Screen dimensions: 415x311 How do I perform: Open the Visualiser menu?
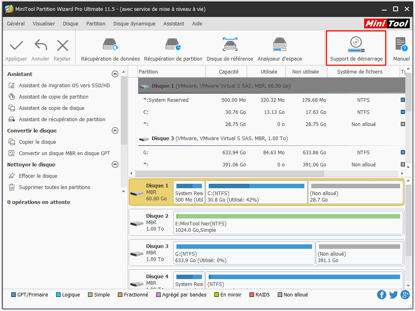tap(44, 23)
